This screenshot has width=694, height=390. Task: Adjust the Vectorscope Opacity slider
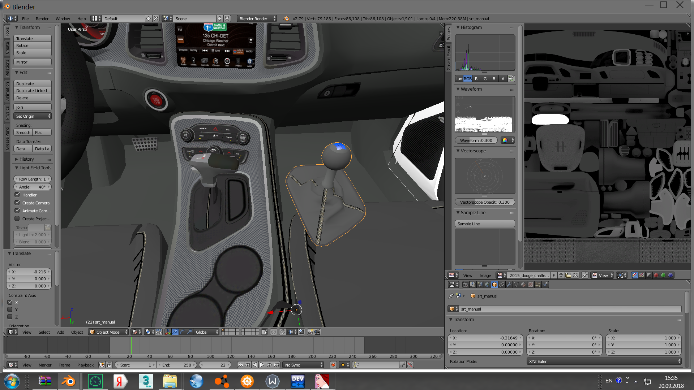point(484,202)
